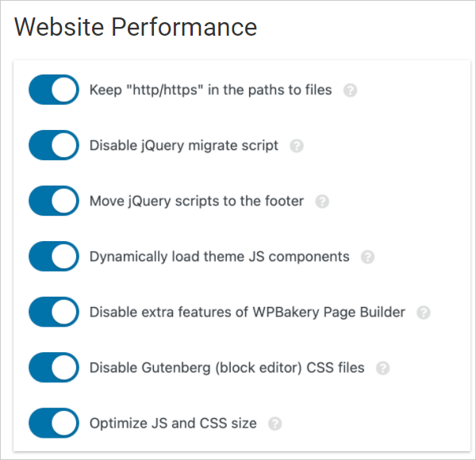Screen dimensions: 476x460
Task: Show help tooltip for Move jQuery scripts
Action: point(322,201)
